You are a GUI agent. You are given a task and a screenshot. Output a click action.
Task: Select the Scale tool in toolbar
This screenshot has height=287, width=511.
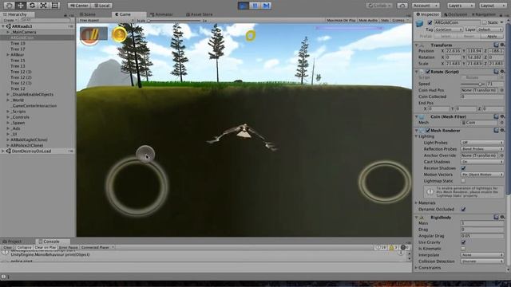click(43, 6)
